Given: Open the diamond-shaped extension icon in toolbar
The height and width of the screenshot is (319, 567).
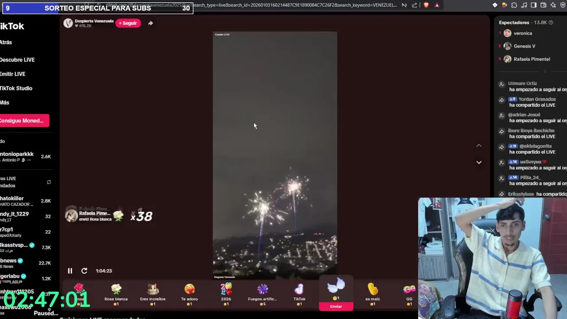Looking at the screenshot, I should [x=495, y=5].
